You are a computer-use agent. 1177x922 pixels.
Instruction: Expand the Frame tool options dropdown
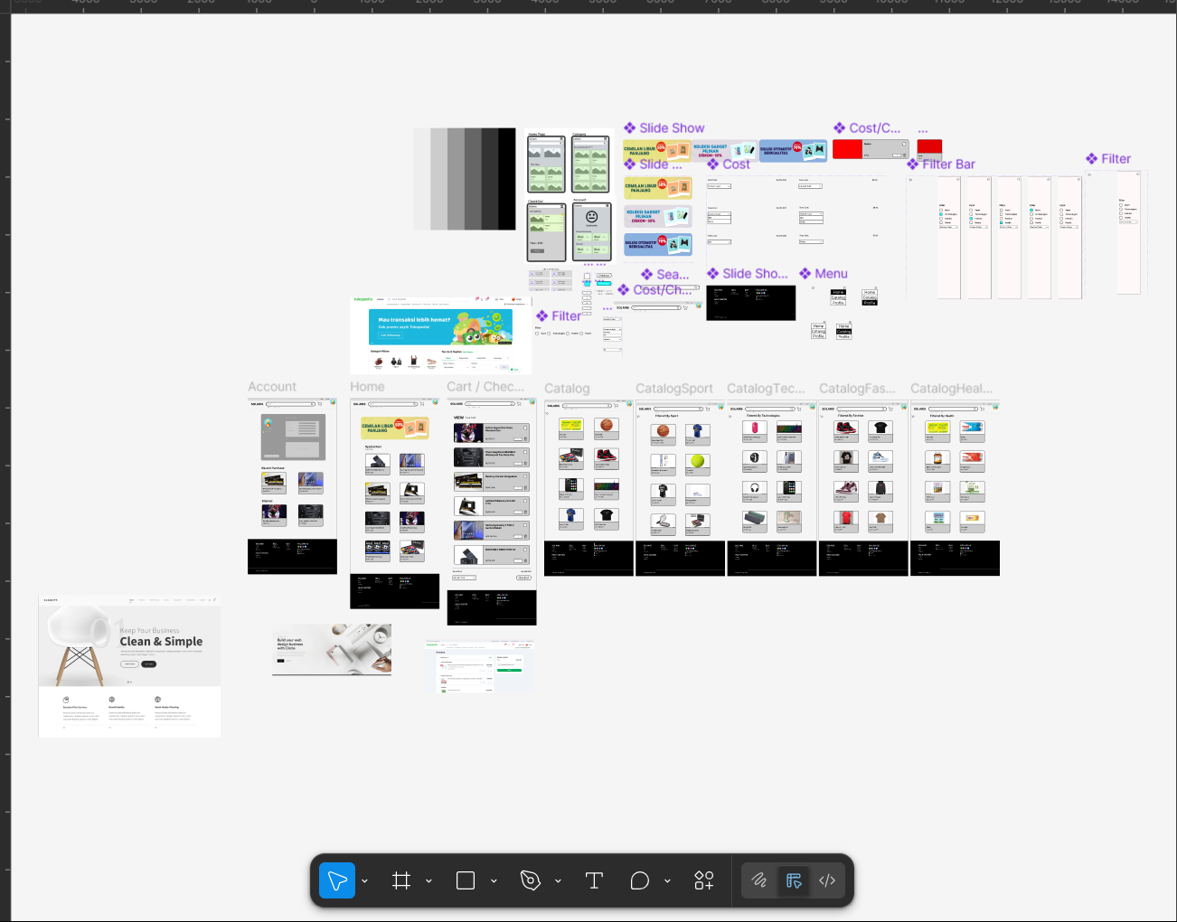(x=428, y=881)
